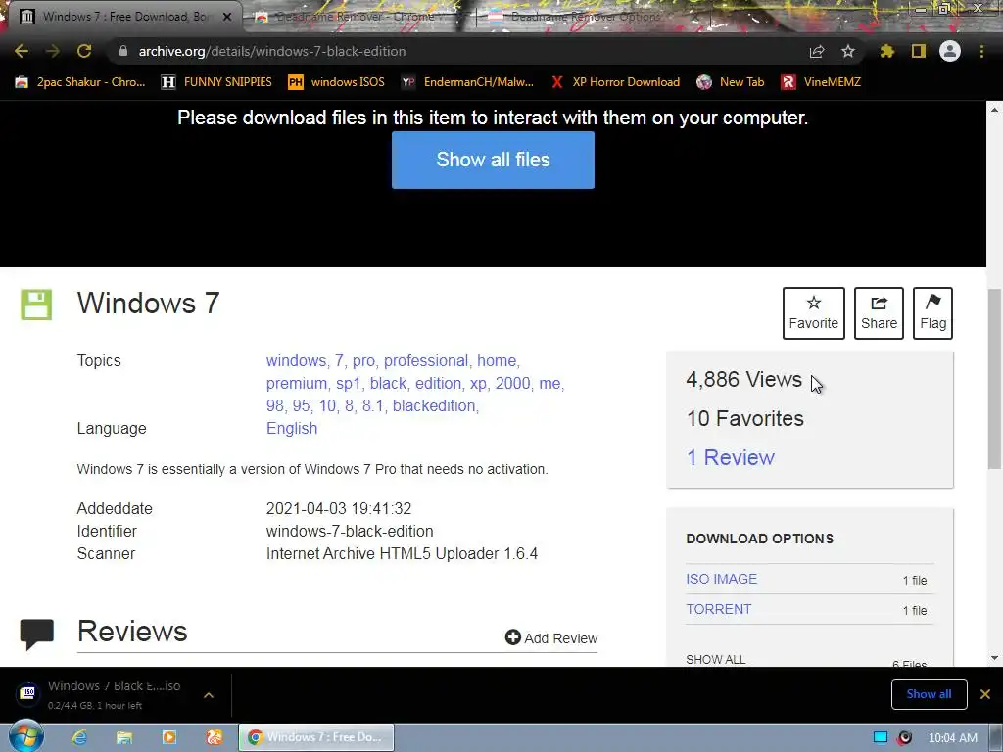Image resolution: width=1003 pixels, height=752 pixels.
Task: Select the 10 Favorites text
Action: pos(744,418)
